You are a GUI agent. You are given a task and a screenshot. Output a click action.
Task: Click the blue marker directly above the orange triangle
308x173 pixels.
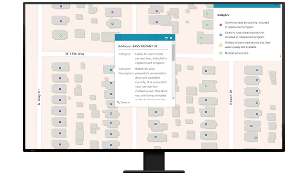(112, 24)
